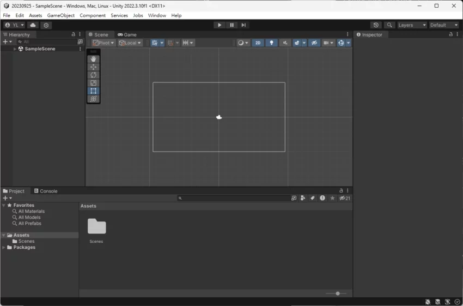Toggle scene audio mute

285,43
